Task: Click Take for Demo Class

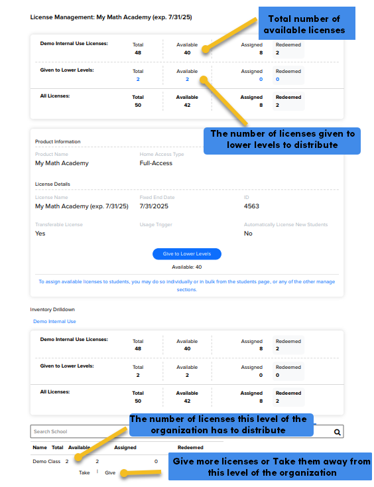Action: [x=84, y=472]
